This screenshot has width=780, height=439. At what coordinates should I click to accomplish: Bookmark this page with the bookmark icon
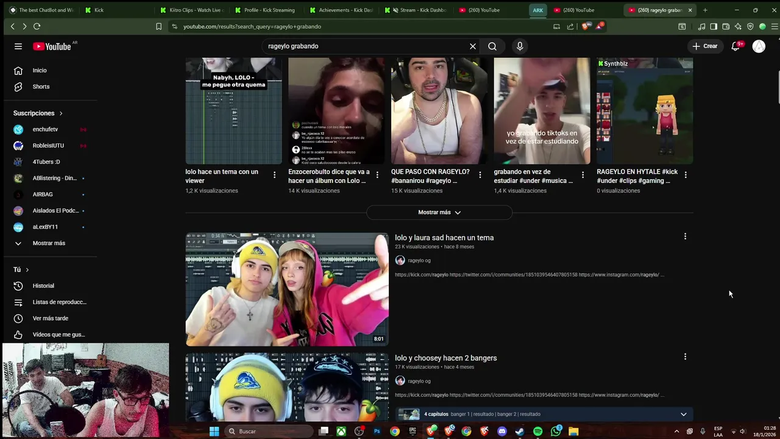pyautogui.click(x=158, y=26)
